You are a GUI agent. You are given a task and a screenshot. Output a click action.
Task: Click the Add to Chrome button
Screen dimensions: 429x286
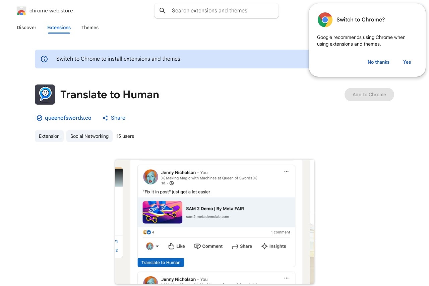[369, 95]
